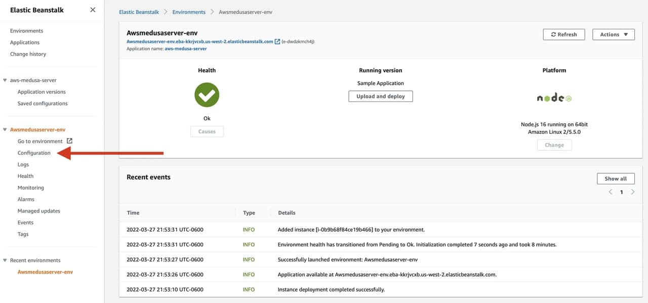The image size is (648, 303).
Task: Open Saved configurations
Action: tap(43, 104)
